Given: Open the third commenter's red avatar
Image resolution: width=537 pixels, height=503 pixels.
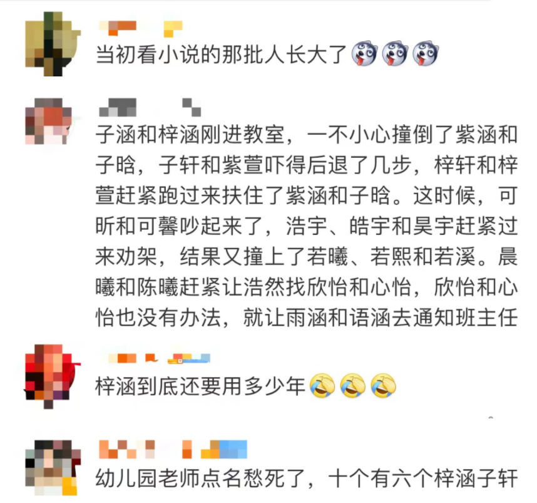Looking at the screenshot, I should point(52,376).
